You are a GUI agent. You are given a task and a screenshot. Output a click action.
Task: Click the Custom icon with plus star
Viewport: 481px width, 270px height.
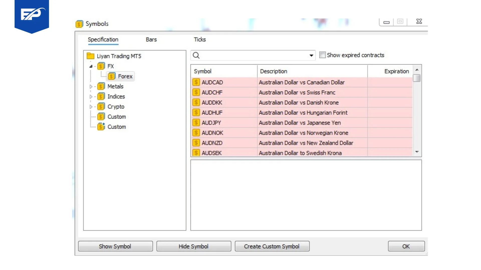(101, 127)
